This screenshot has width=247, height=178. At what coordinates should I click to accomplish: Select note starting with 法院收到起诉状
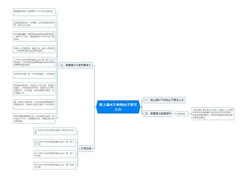coord(34,24)
